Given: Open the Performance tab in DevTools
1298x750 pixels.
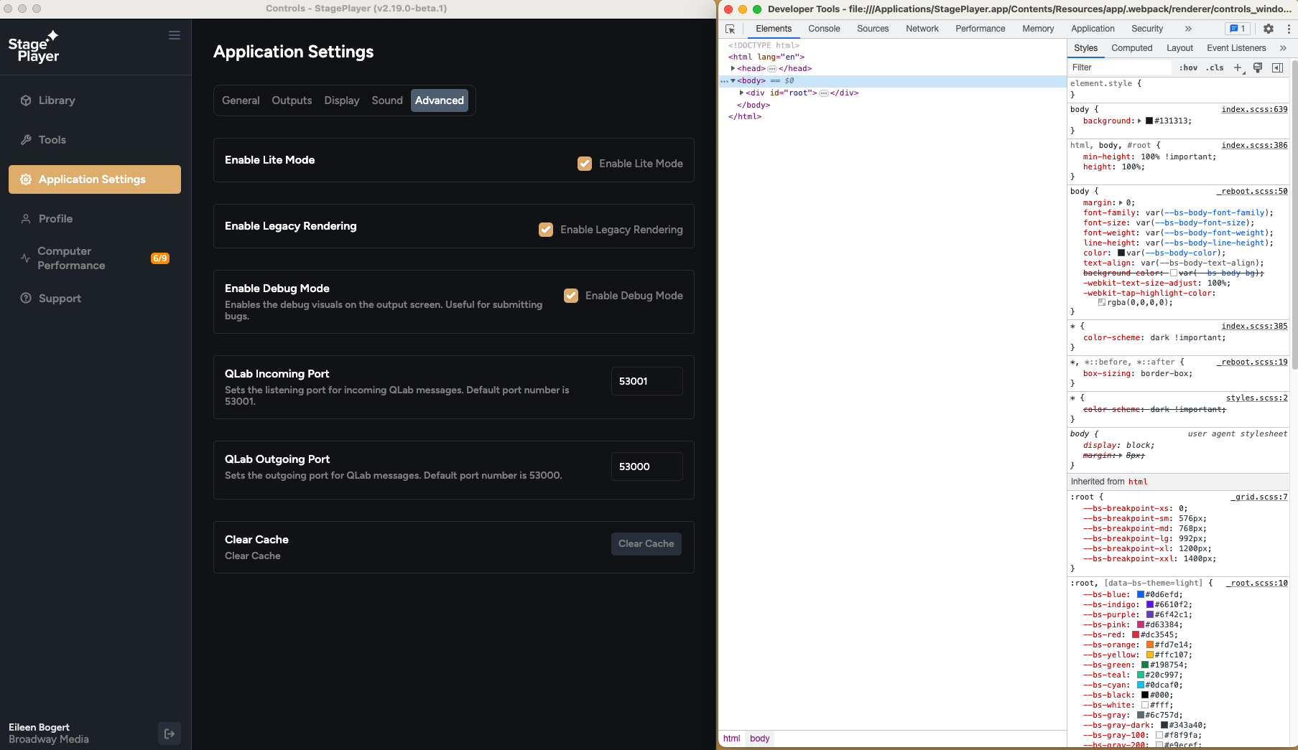Looking at the screenshot, I should pos(980,29).
